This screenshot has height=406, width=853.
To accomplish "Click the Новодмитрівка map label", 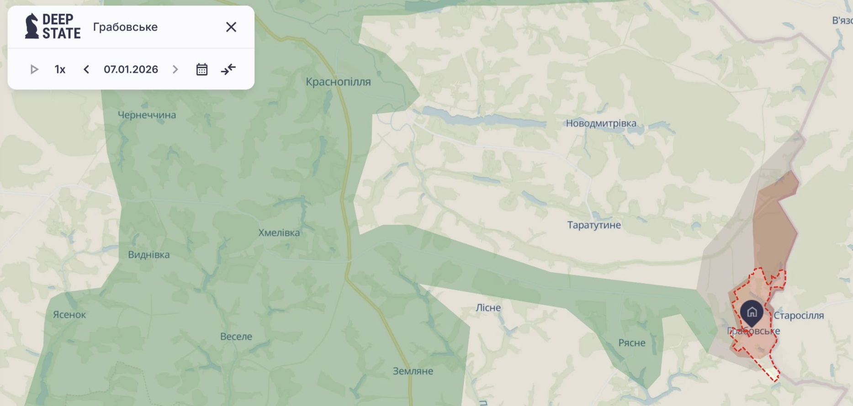I will 601,123.
